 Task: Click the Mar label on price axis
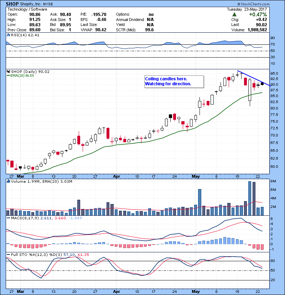tap(21, 177)
